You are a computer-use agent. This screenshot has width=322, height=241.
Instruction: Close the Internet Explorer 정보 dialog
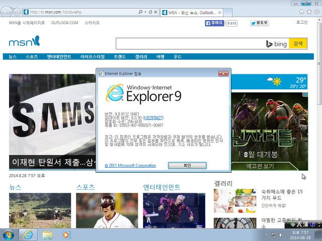[223, 73]
